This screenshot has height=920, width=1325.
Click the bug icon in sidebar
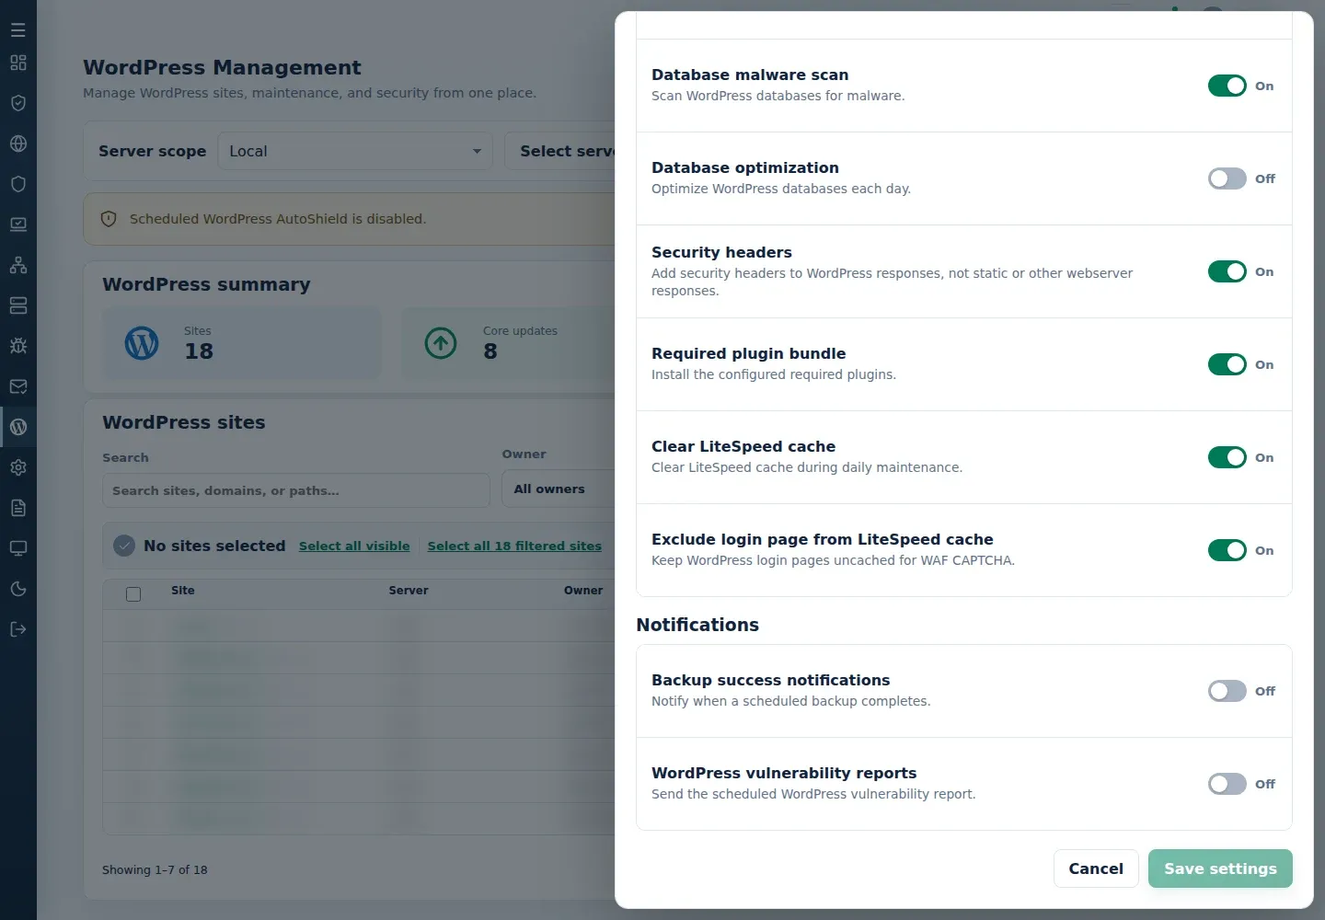point(18,346)
